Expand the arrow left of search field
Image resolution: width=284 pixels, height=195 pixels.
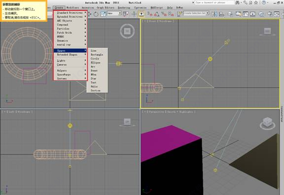(193, 2)
